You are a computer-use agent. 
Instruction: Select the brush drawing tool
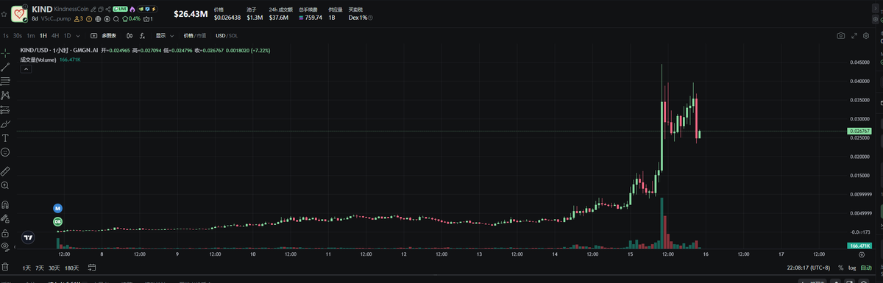5,123
